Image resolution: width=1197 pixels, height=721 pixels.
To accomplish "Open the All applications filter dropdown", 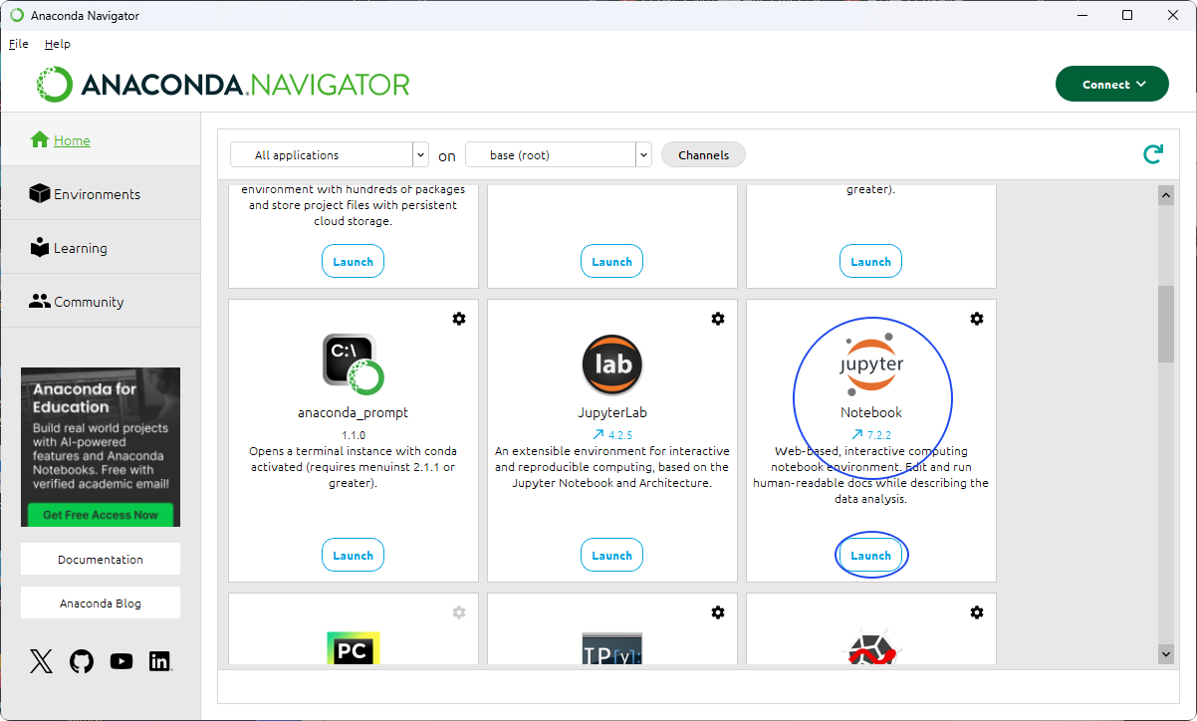I will tap(329, 154).
